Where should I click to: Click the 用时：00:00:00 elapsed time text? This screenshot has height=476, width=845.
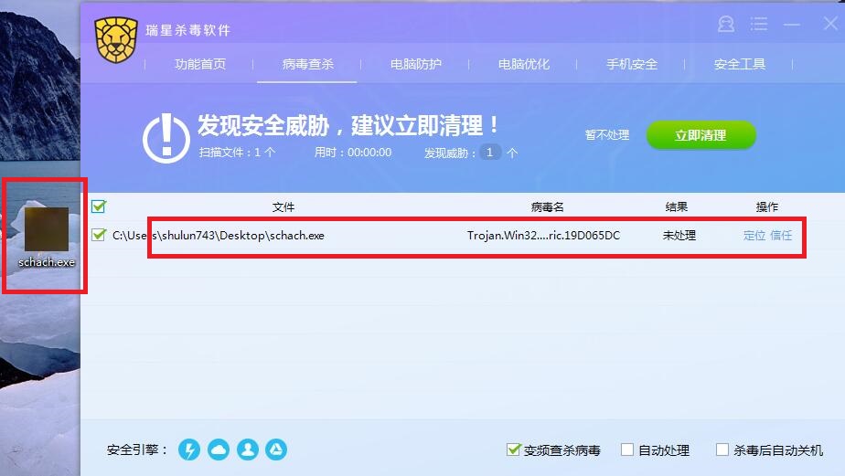point(353,153)
